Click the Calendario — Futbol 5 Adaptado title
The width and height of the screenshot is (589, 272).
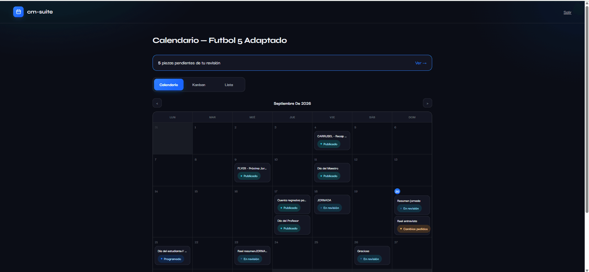coord(220,40)
